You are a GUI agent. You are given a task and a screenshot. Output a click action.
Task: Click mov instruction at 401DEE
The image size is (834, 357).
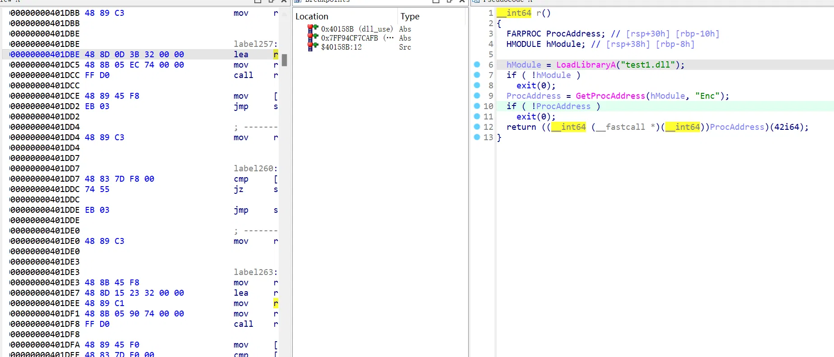241,303
